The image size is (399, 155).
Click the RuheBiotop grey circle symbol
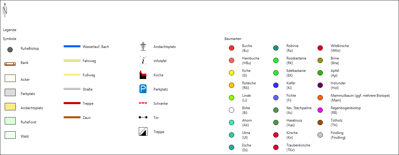pyautogui.click(x=10, y=50)
